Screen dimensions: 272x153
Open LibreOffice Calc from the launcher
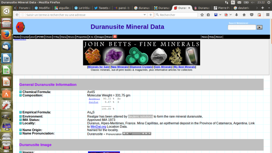[6, 70]
